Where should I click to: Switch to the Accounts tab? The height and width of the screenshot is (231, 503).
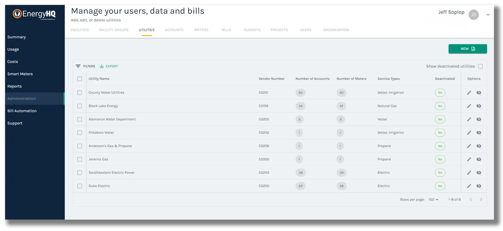174,30
